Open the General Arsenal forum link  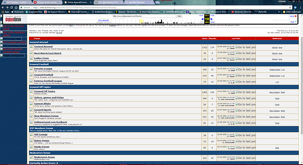(43, 47)
